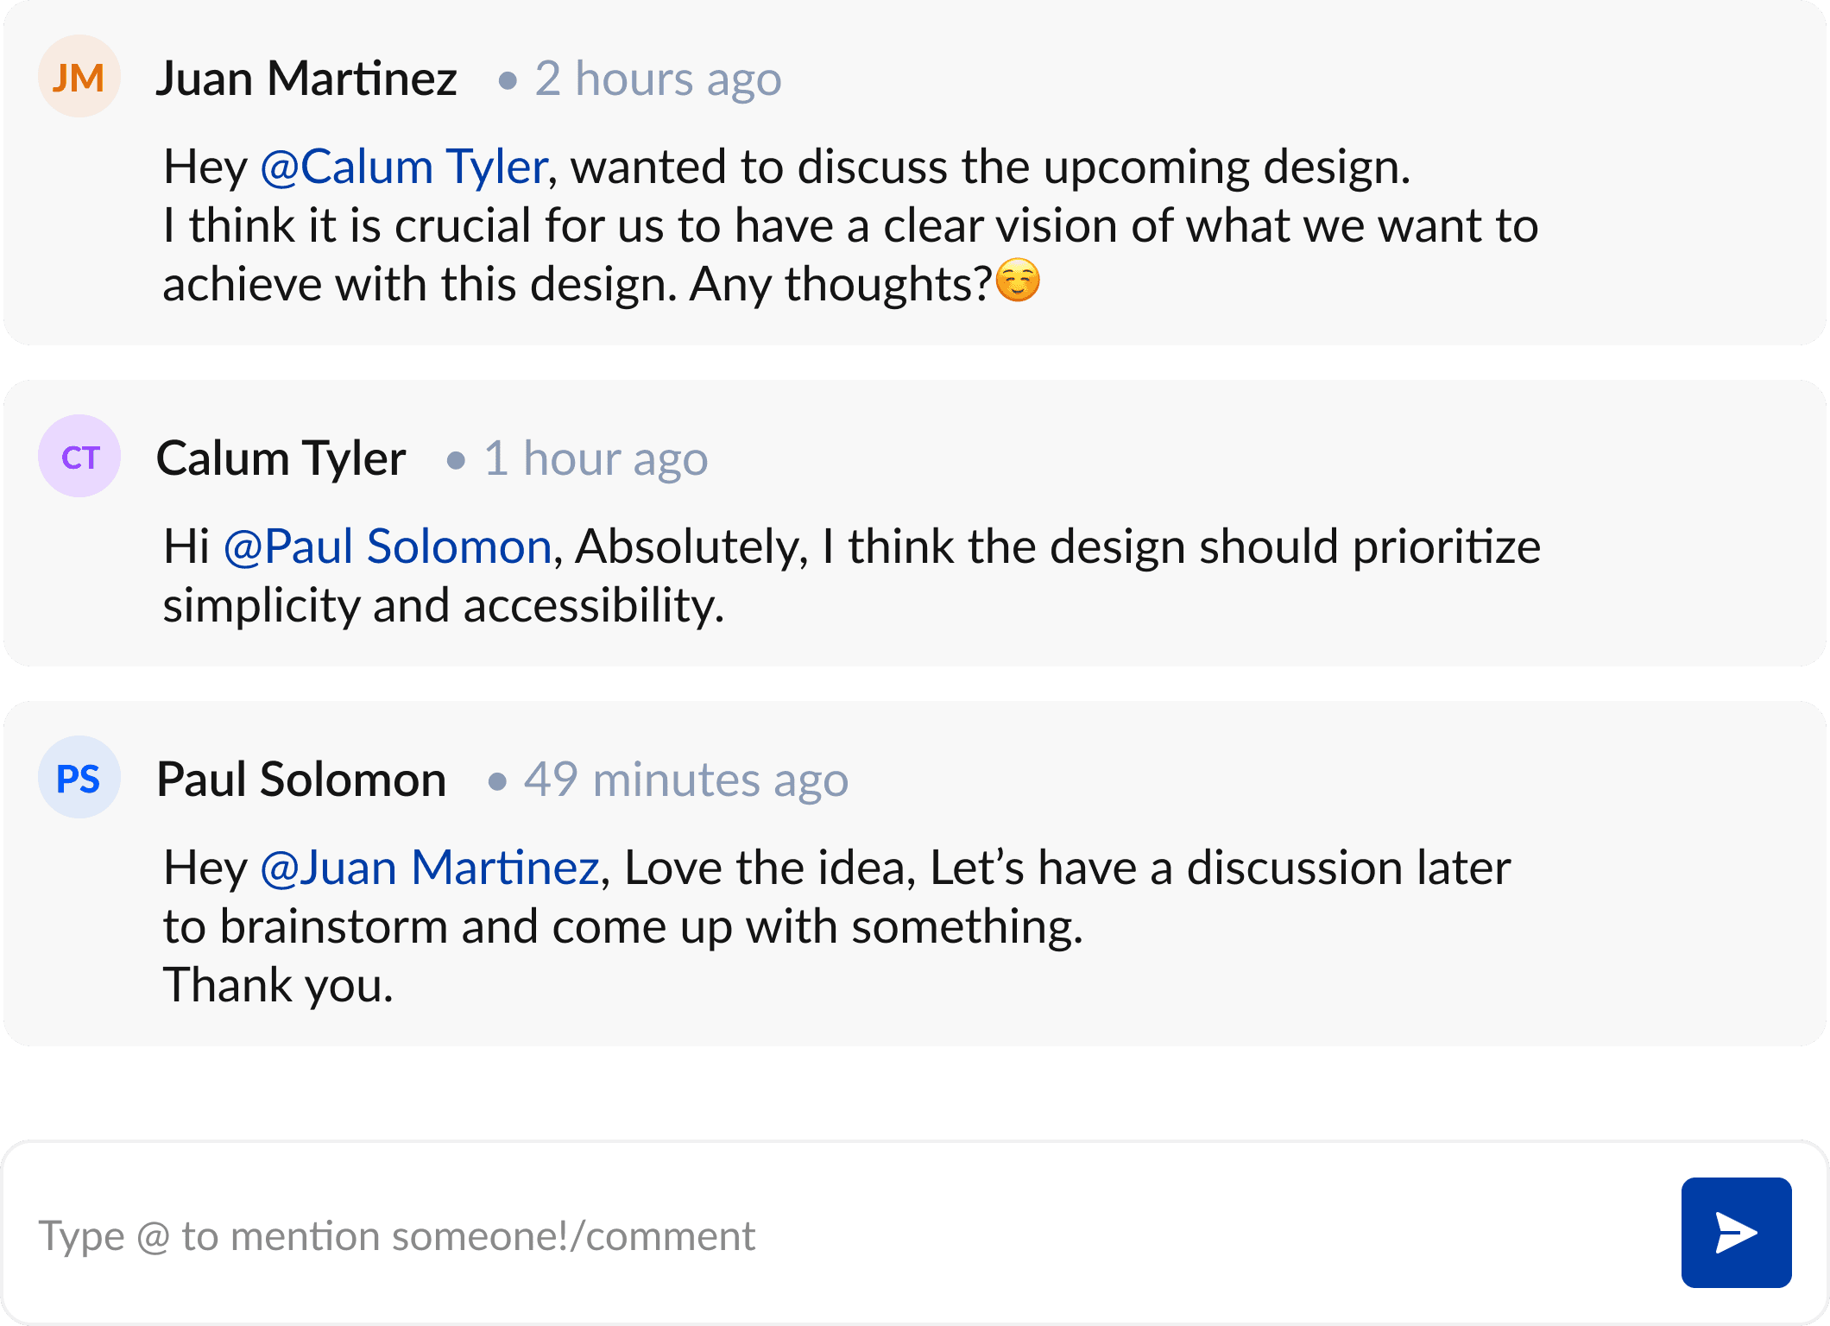
Task: Open the @Calum Tyler mention link
Action: pyautogui.click(x=404, y=167)
